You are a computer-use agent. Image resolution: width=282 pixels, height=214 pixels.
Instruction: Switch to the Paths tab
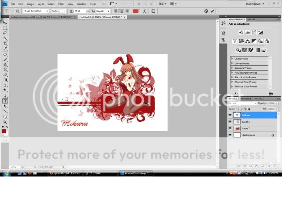(258, 99)
